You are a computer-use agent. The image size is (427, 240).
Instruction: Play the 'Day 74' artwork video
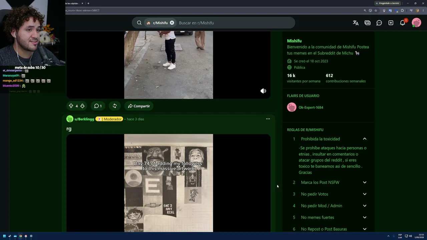point(168,183)
